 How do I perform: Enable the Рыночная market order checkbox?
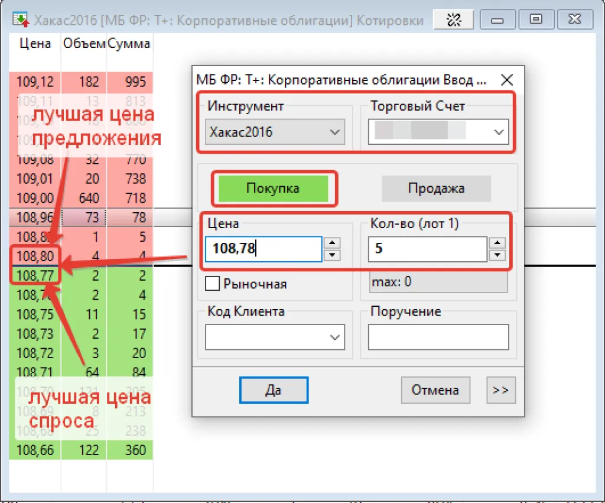(213, 284)
